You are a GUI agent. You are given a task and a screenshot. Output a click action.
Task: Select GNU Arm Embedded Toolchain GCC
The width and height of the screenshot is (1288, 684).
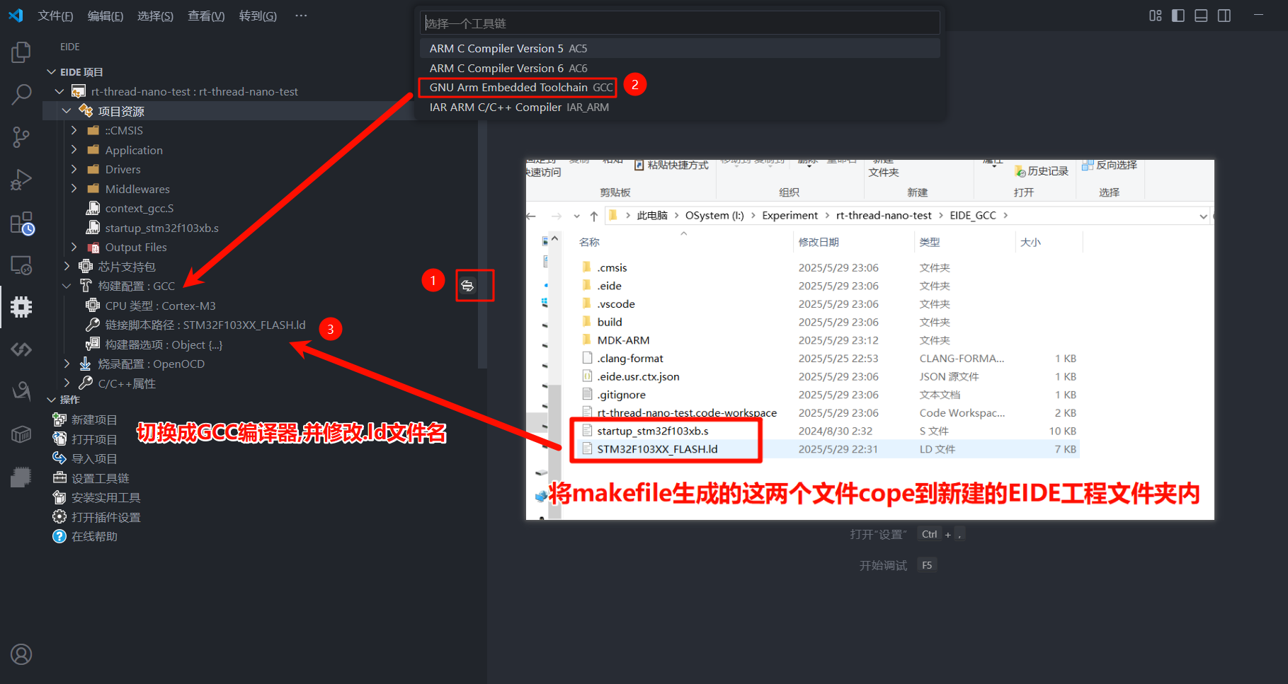[680, 88]
